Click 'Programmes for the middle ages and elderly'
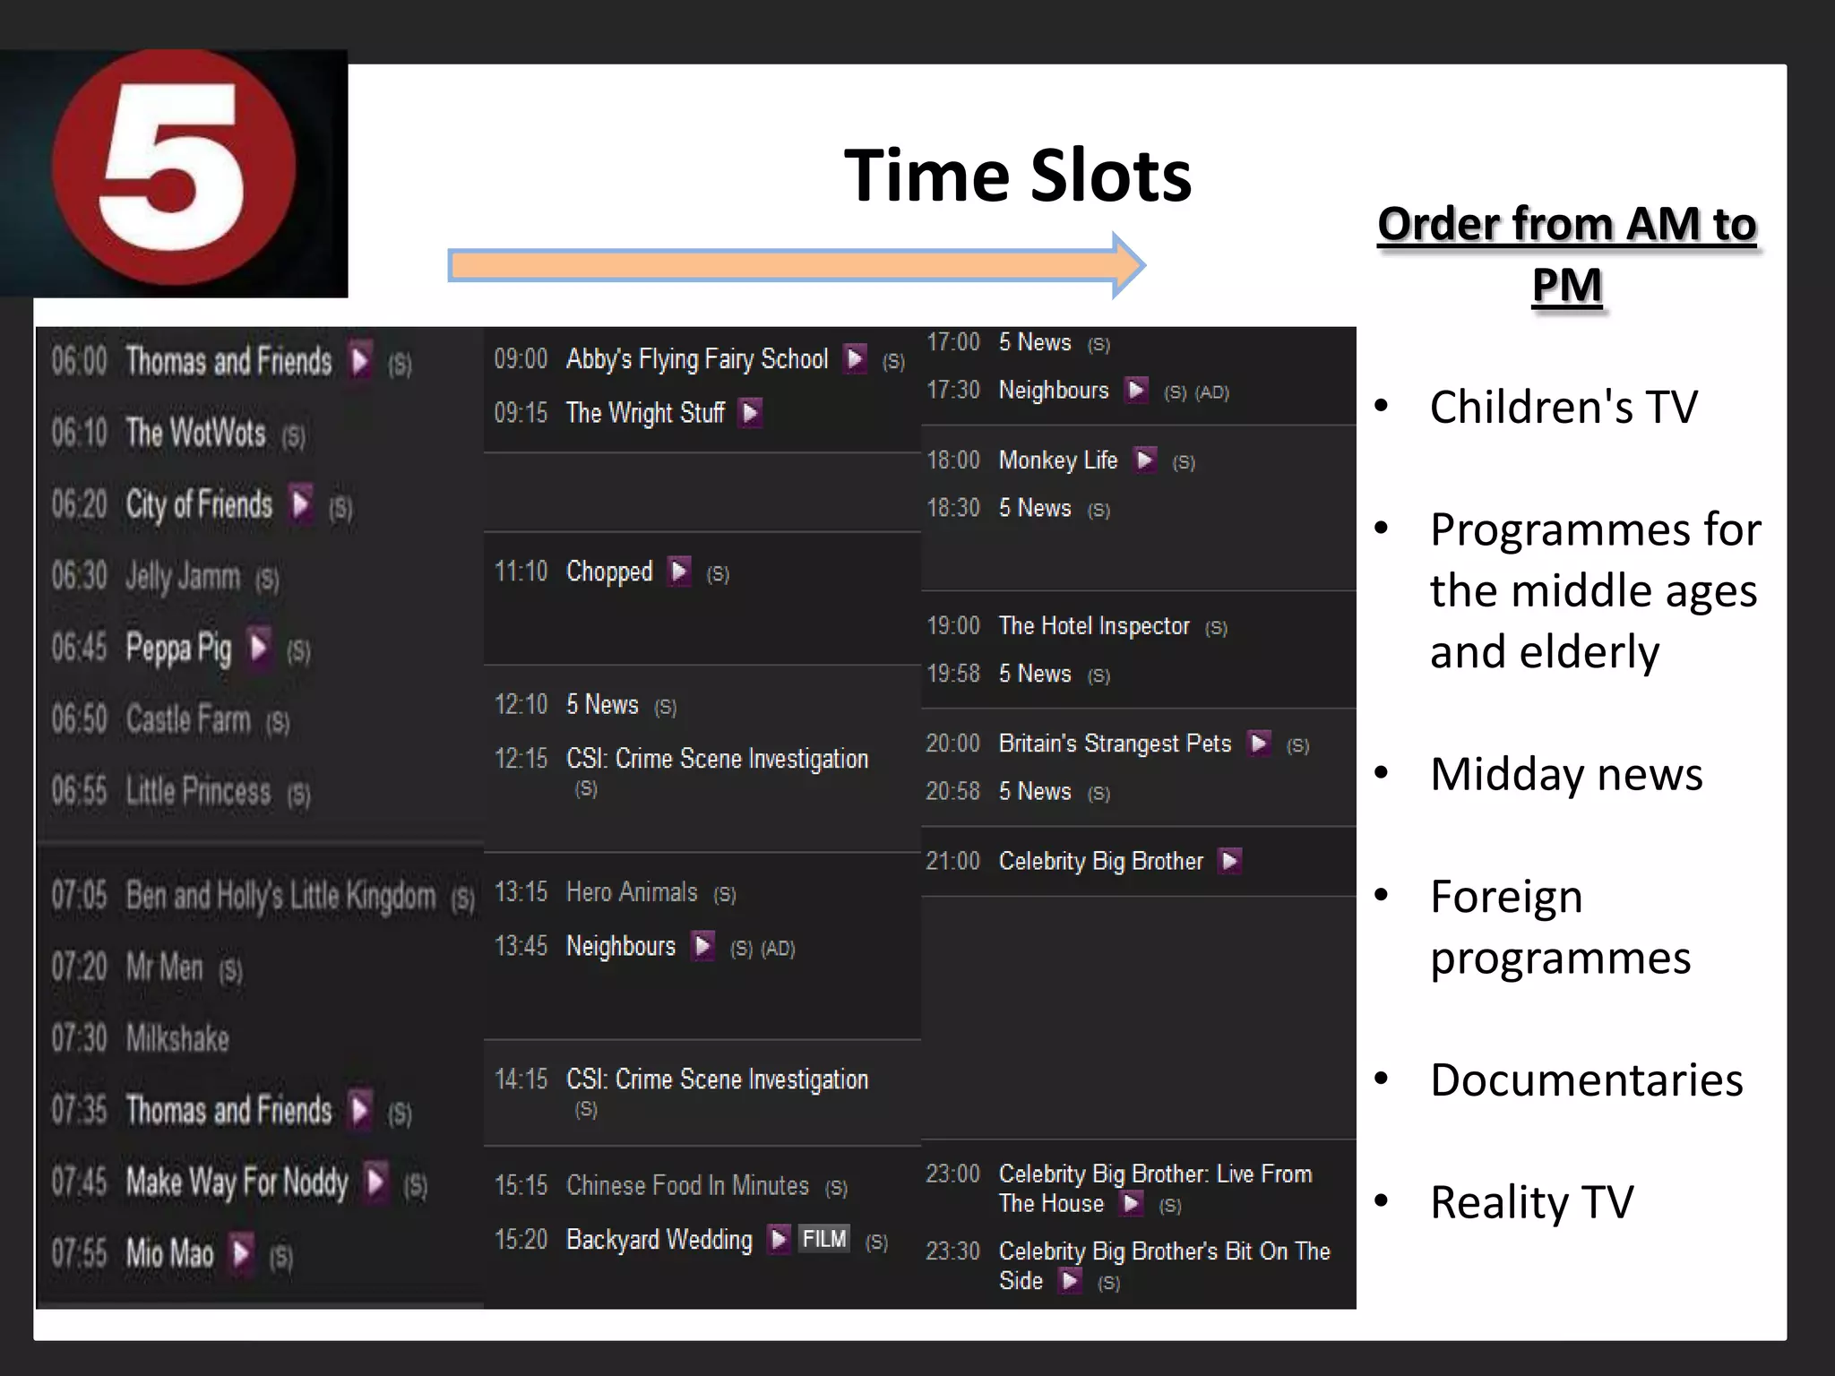The image size is (1835, 1376). [1596, 590]
